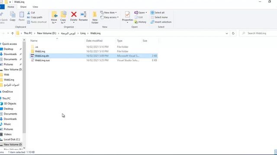Sort by the Size column header

145,40
